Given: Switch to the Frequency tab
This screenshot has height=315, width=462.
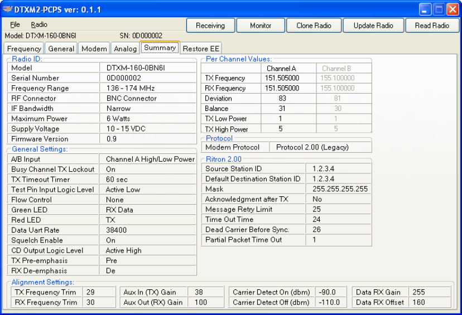Looking at the screenshot, I should (24, 49).
